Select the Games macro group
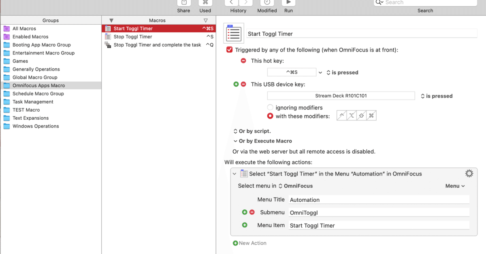486x254 pixels. point(51,61)
